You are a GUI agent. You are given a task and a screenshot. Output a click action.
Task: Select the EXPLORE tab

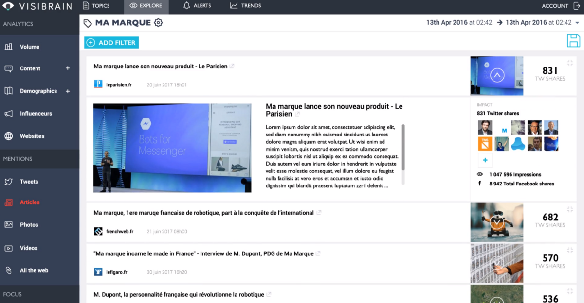146,6
